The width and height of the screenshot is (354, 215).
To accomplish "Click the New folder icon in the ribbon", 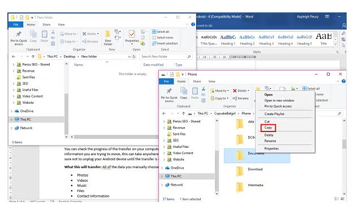I will pyautogui.click(x=108, y=38).
